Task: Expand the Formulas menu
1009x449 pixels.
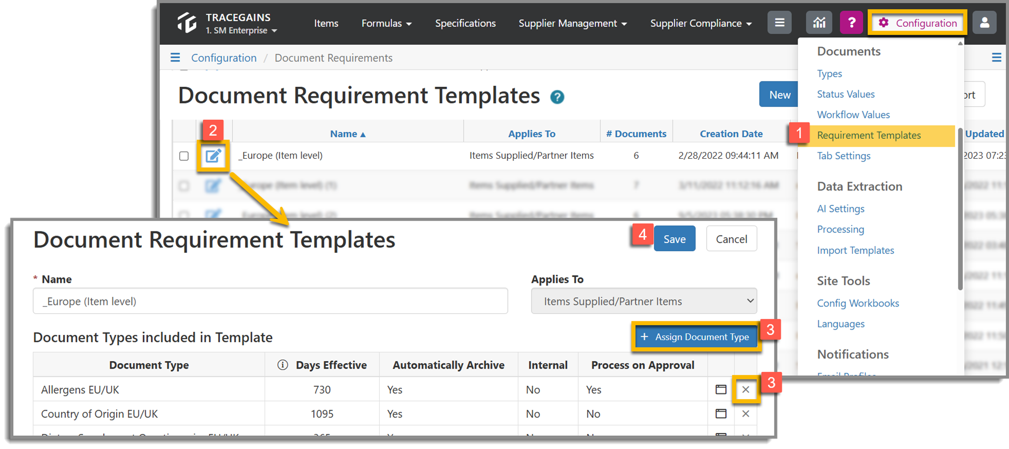Action: coord(386,23)
